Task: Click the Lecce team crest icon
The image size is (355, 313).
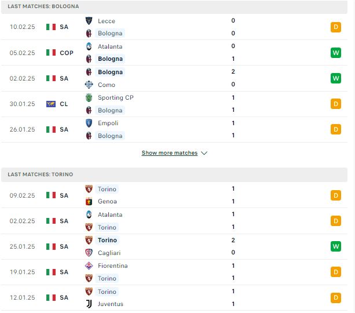Action: click(89, 21)
